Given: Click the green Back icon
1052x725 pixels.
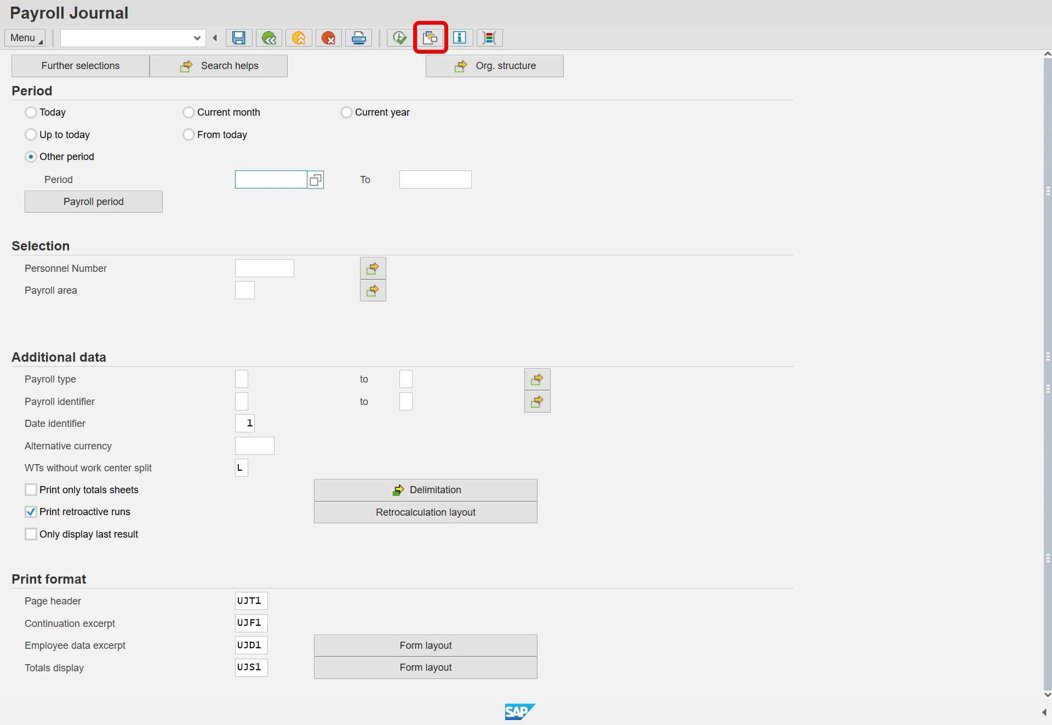Looking at the screenshot, I should (x=269, y=38).
